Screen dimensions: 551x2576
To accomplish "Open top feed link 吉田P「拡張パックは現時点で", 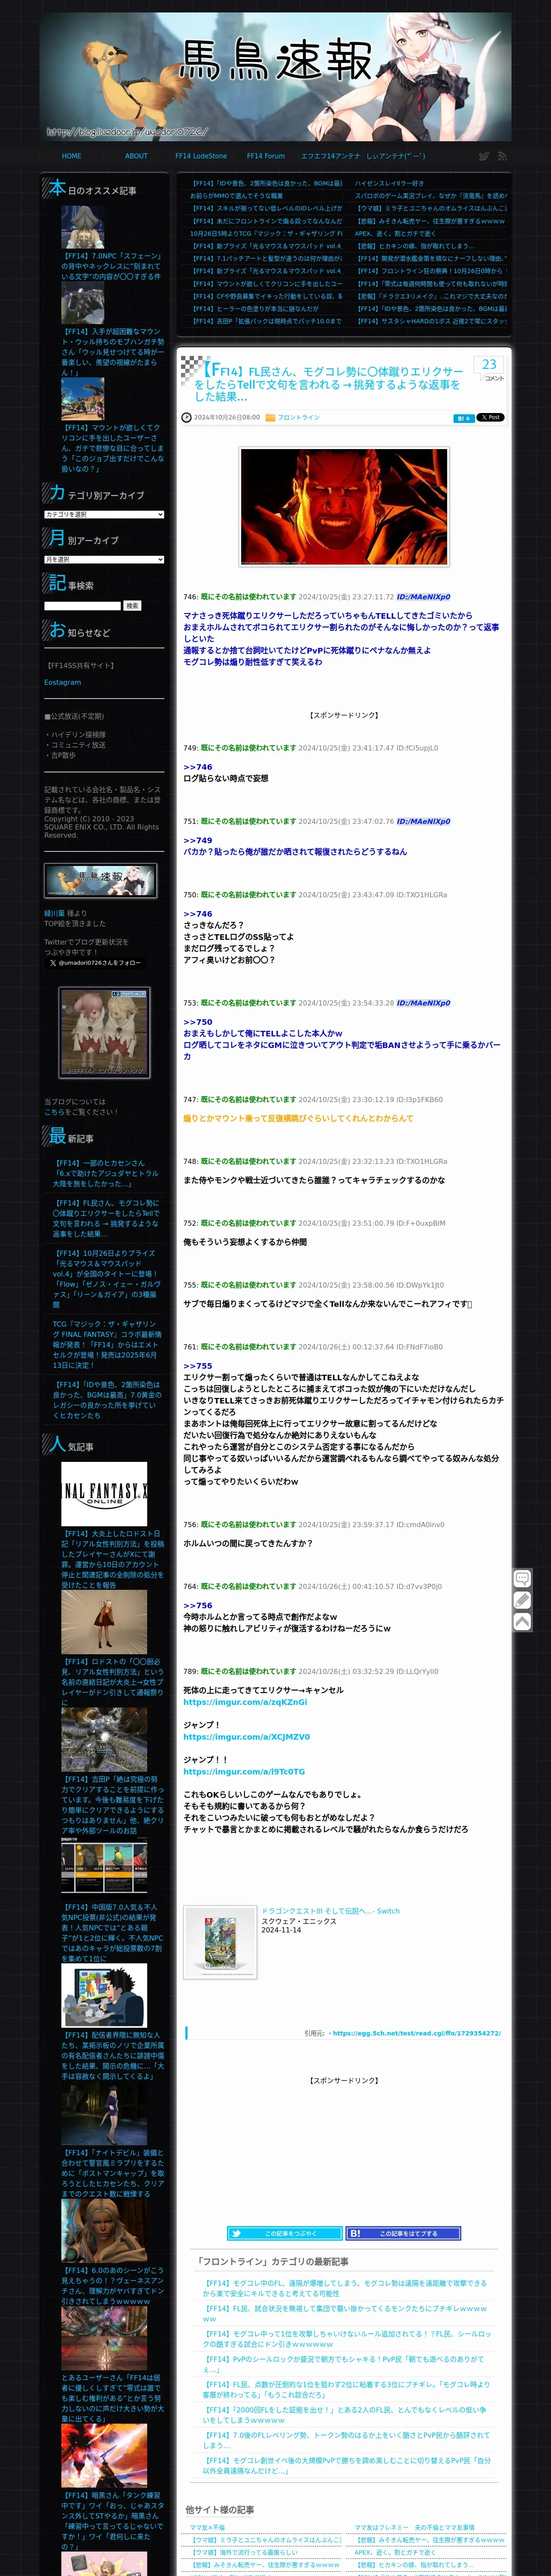I will pos(265,321).
